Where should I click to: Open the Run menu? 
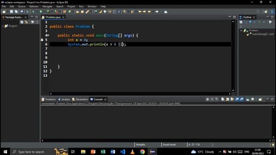tap(81, 6)
